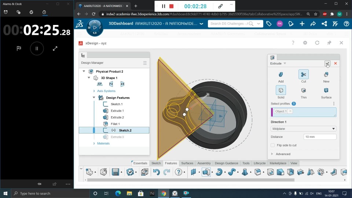Viewport: 352px width, 198px height.
Task: Expand the Axis Systems node
Action: coord(94,91)
